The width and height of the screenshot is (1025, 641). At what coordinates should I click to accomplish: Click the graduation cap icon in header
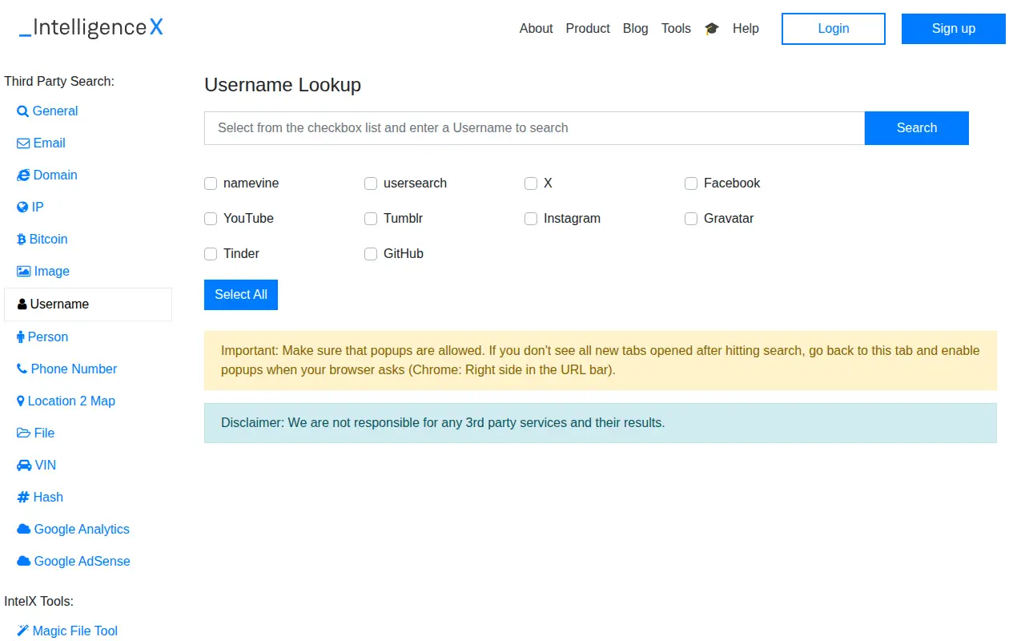[712, 29]
